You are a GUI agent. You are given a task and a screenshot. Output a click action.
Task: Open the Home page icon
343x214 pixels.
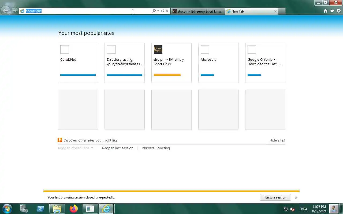tap(326, 11)
